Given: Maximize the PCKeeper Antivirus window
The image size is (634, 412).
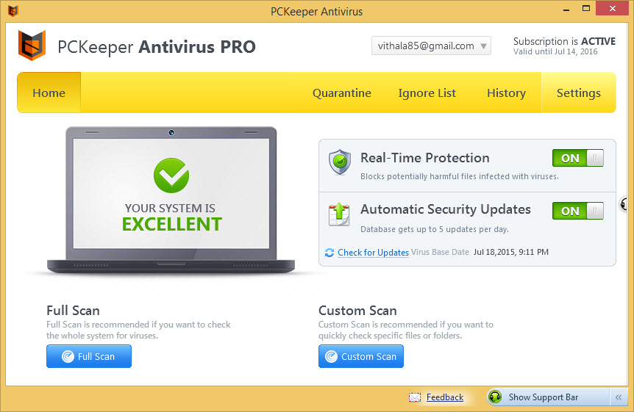Looking at the screenshot, I should tap(586, 9).
